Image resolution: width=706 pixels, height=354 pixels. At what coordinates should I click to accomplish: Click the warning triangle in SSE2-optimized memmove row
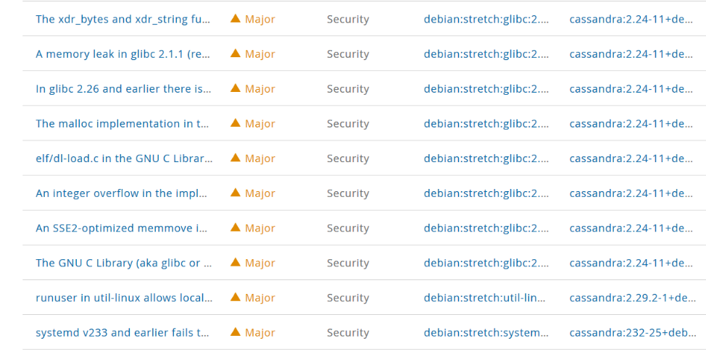[x=235, y=227]
